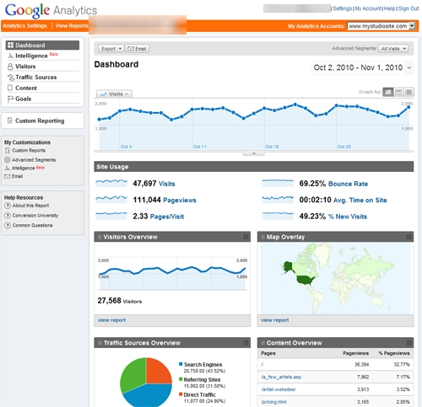The height and width of the screenshot is (407, 422).
Task: Click the Advanced Segments circular icon
Action: tap(8, 160)
